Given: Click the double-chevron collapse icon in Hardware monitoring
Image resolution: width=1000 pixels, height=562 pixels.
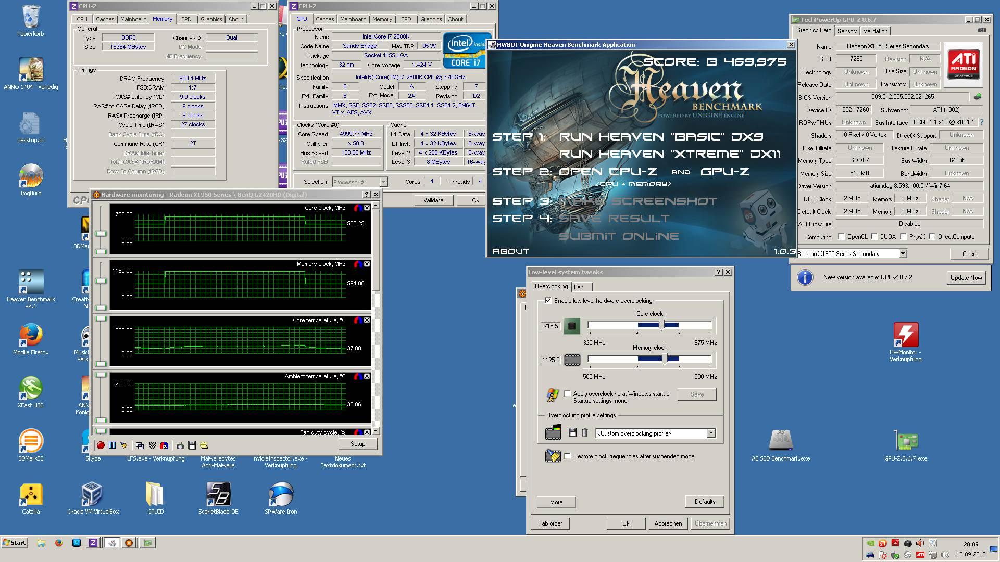Looking at the screenshot, I should [x=152, y=445].
